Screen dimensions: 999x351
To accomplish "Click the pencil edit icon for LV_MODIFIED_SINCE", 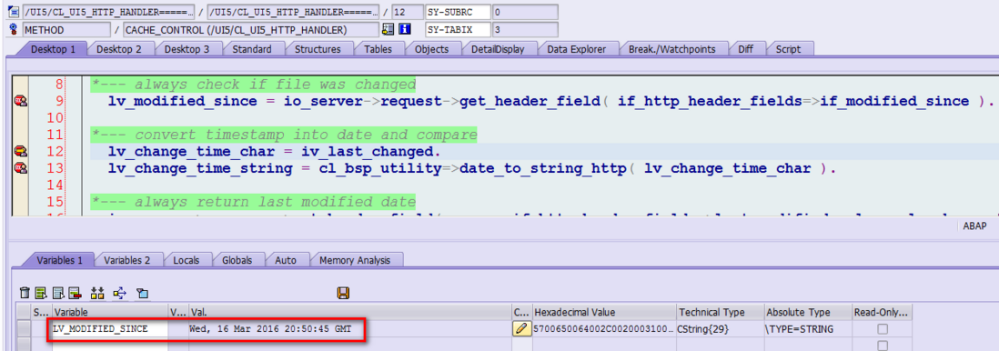I will tap(521, 328).
